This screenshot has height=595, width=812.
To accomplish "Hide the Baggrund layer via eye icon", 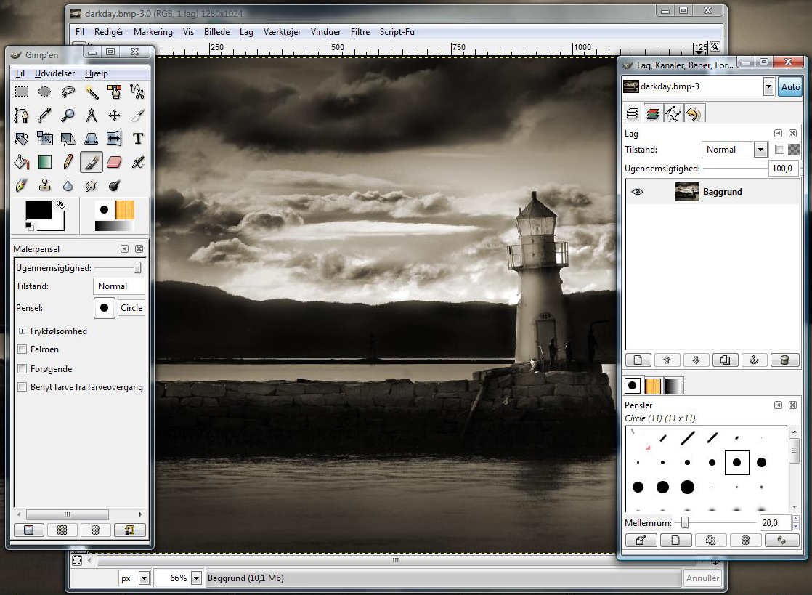I will click(638, 192).
